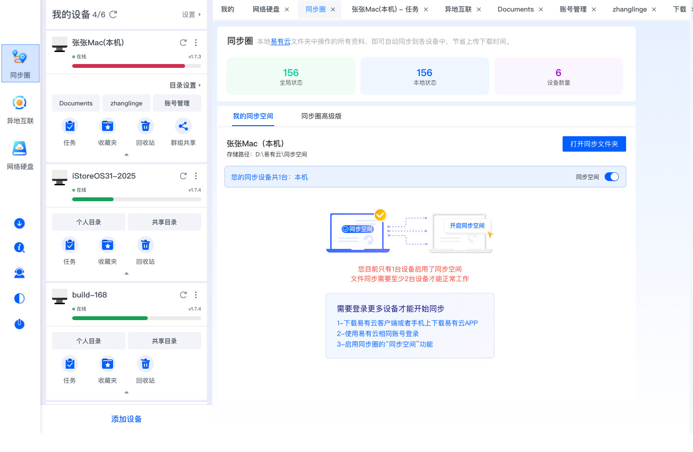Click the 群组共享 share icon
The height and width of the screenshot is (452, 693).
183,127
